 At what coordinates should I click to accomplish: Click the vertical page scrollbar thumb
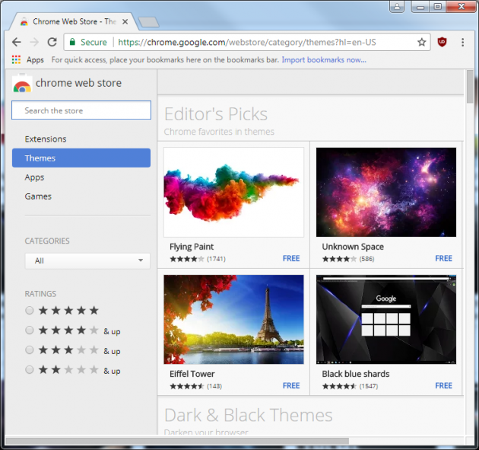tap(470, 87)
